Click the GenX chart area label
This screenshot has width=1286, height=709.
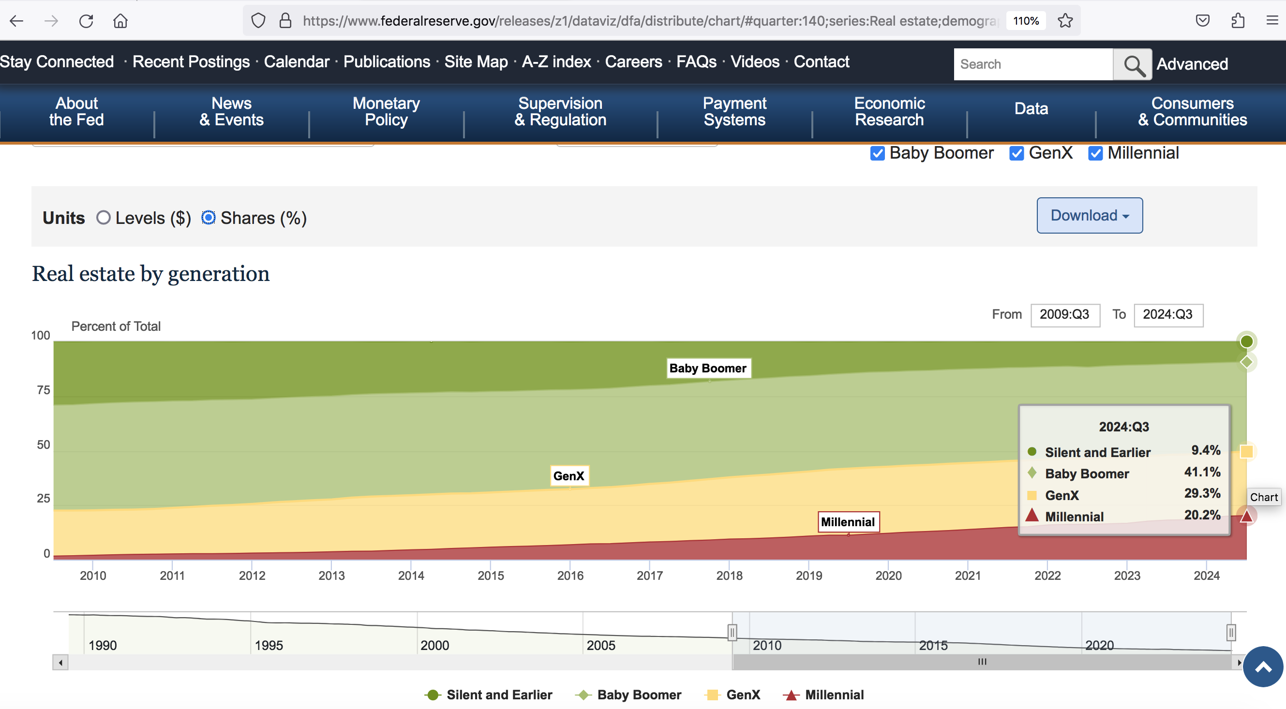[x=569, y=475]
